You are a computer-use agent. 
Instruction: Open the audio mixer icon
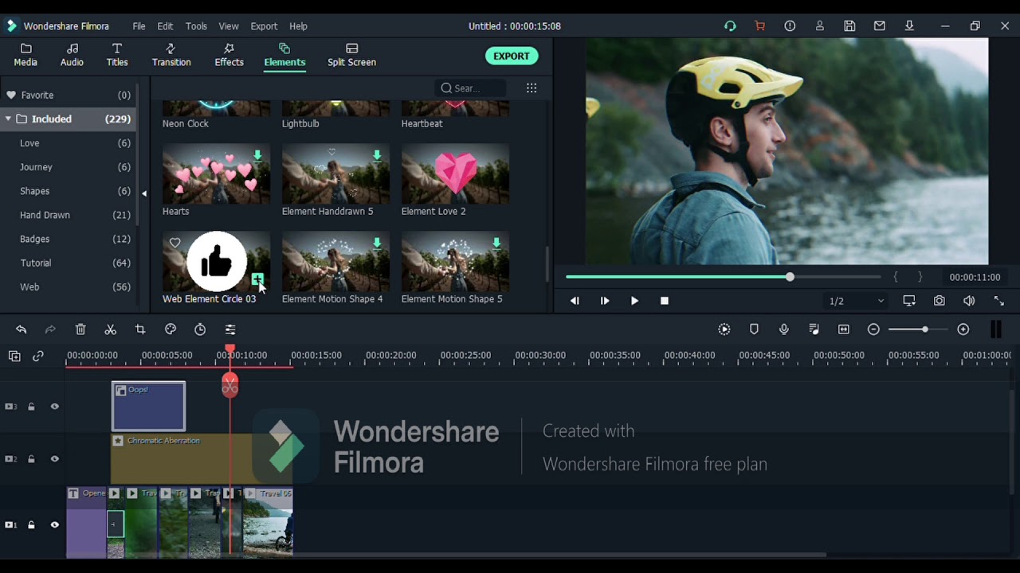coord(814,329)
